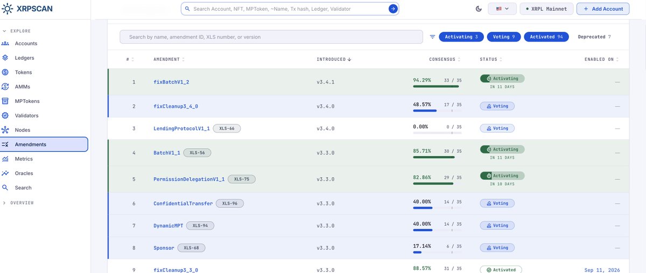Image resolution: width=646 pixels, height=273 pixels.
Task: Open the BatchV1_1 amendment
Action: [x=167, y=153]
